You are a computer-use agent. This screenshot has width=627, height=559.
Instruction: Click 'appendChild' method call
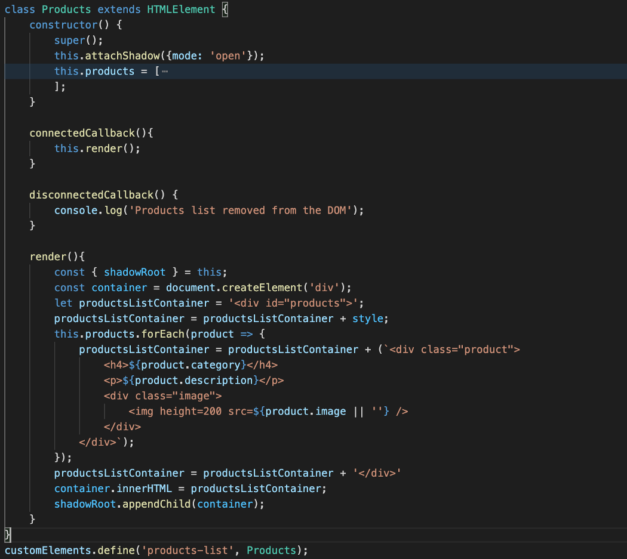[x=156, y=504]
